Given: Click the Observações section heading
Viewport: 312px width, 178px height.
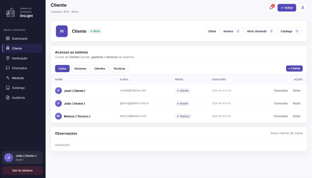Looking at the screenshot, I should coord(66,133).
